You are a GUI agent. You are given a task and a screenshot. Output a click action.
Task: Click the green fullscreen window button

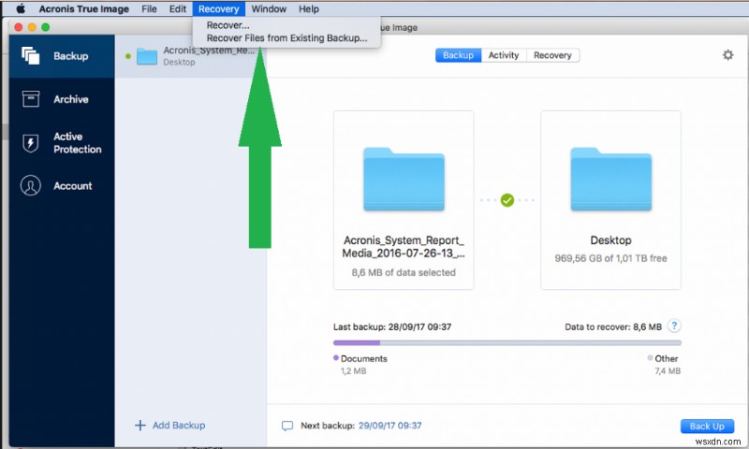45,27
